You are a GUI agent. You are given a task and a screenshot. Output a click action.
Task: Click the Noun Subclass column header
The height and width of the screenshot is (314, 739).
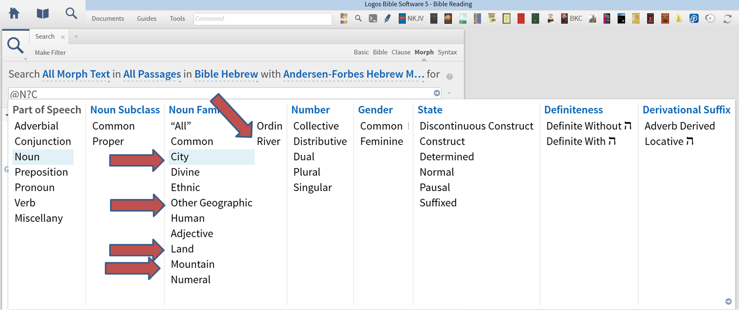coord(125,110)
